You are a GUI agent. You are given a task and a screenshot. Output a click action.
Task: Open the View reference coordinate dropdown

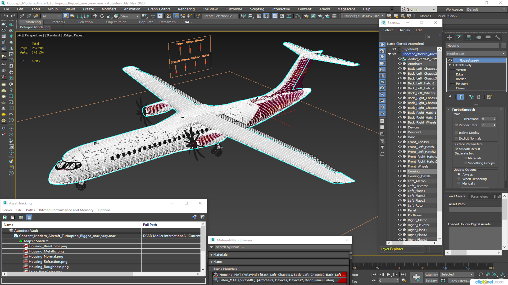click(x=130, y=16)
